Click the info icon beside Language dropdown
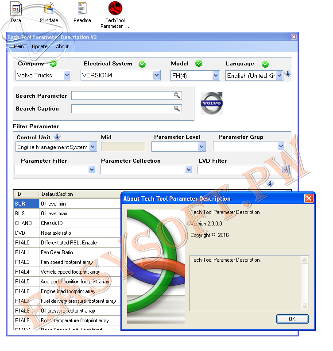 pos(288,73)
